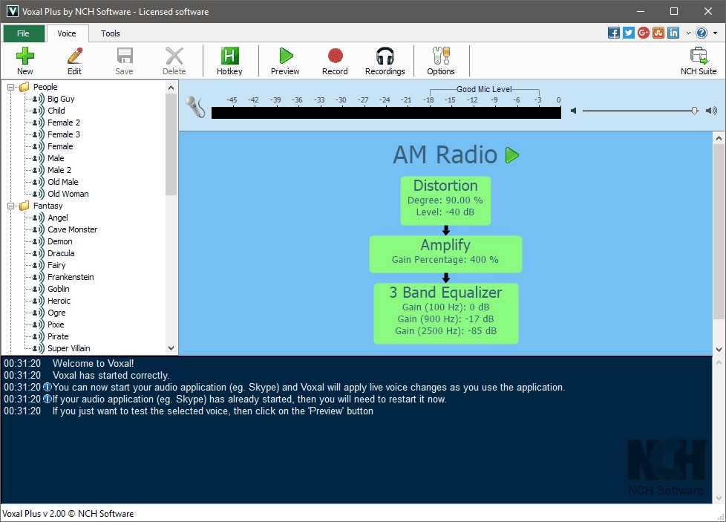
Task: Select the Cave Monster voice
Action: pyautogui.click(x=72, y=229)
